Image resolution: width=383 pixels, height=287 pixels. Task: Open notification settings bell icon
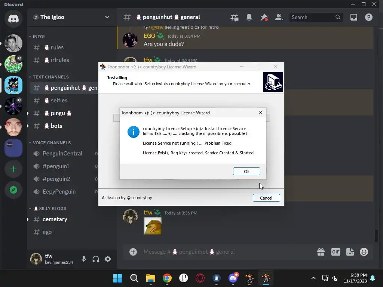pos(249,17)
